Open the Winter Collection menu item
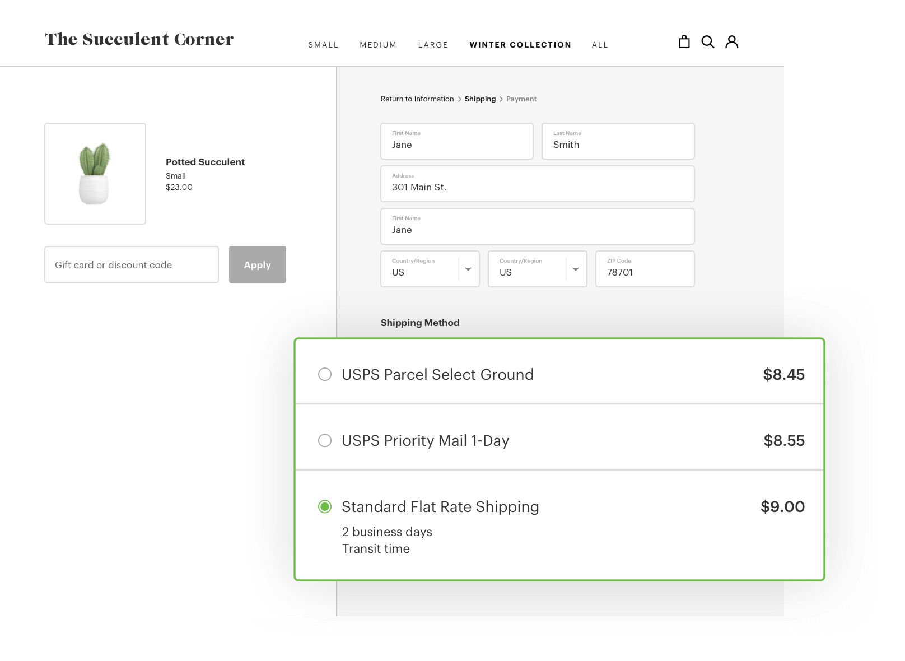905x661 pixels. [520, 45]
